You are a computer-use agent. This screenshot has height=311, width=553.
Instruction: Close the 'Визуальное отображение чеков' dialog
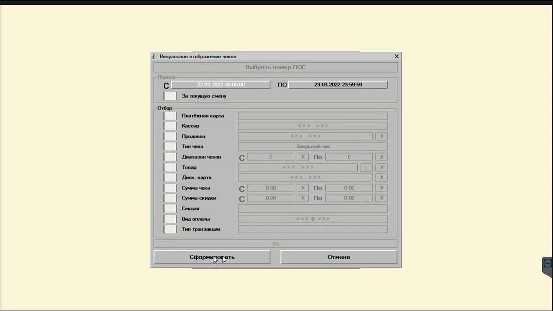pyautogui.click(x=397, y=56)
